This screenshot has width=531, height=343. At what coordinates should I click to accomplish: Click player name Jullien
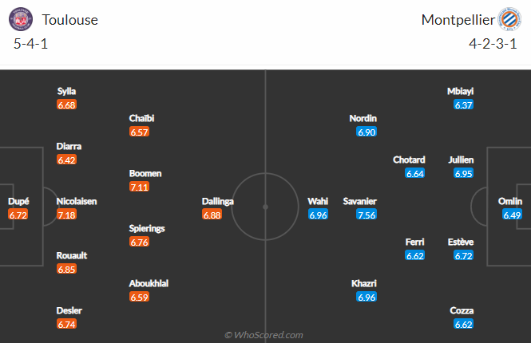point(461,160)
